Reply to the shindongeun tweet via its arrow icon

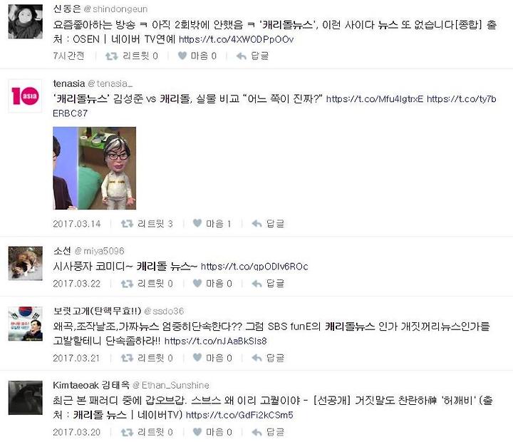(x=242, y=56)
